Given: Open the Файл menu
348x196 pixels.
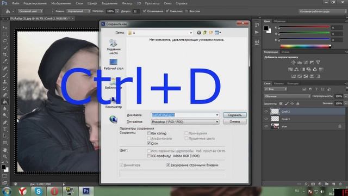Looking at the screenshot, I should tap(15, 3).
